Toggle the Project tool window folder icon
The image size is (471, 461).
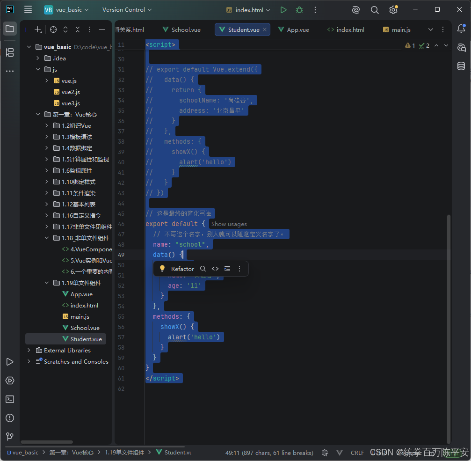coord(10,29)
